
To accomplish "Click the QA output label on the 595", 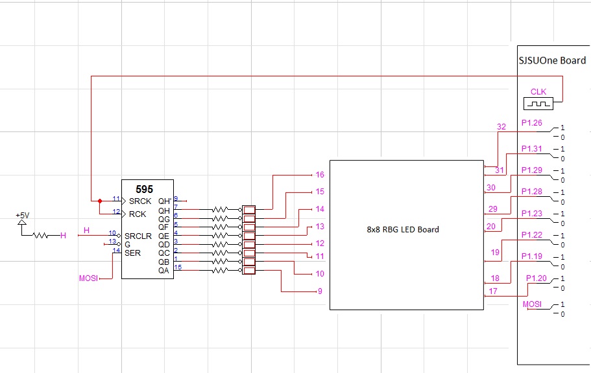I will [163, 271].
